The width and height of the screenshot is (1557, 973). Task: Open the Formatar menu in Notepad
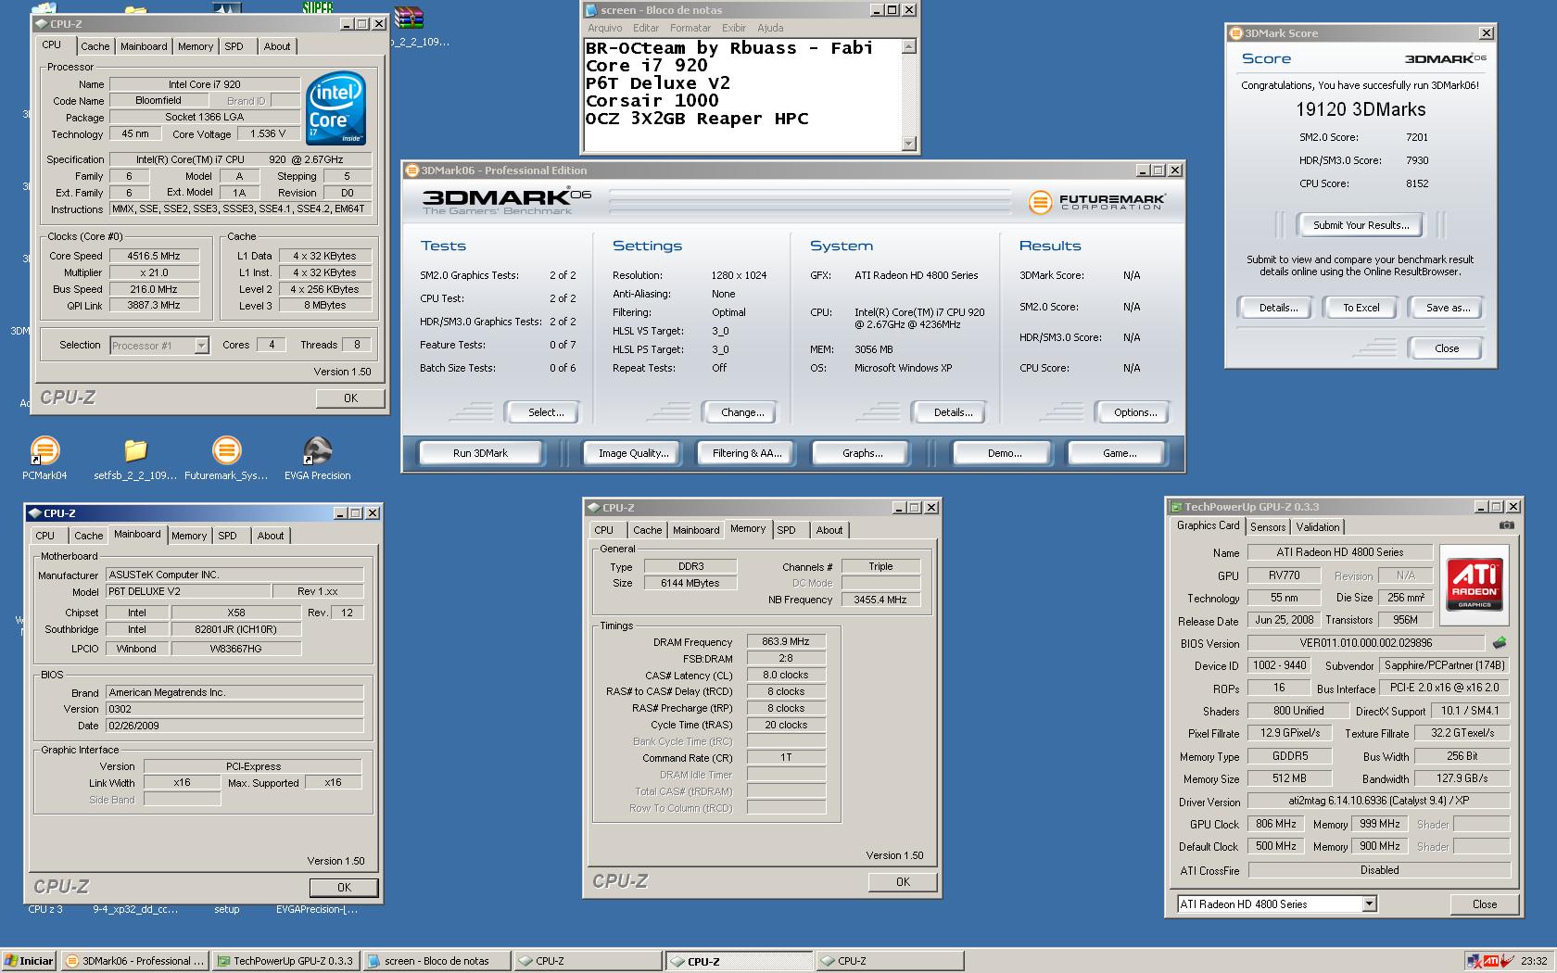tap(690, 28)
